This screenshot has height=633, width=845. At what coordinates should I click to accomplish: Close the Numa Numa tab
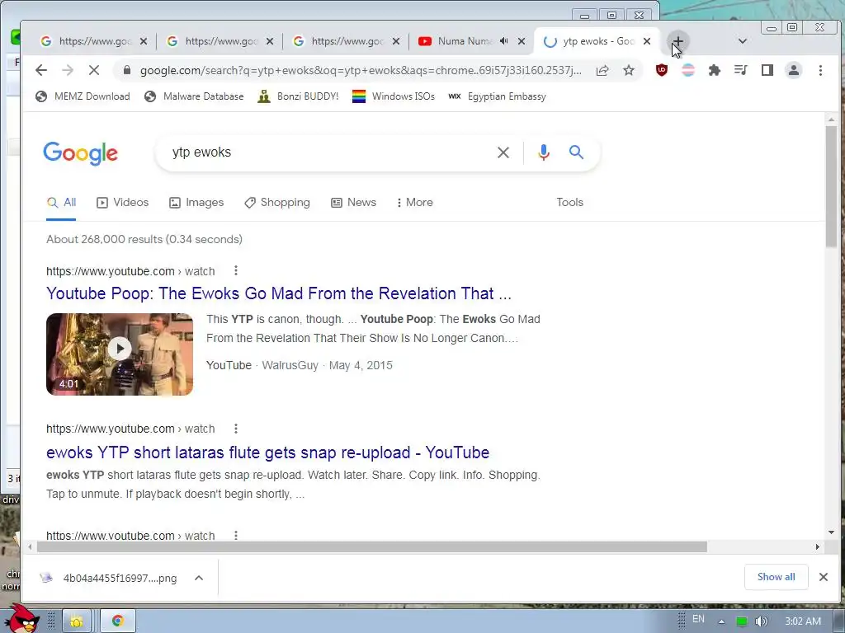click(x=522, y=41)
